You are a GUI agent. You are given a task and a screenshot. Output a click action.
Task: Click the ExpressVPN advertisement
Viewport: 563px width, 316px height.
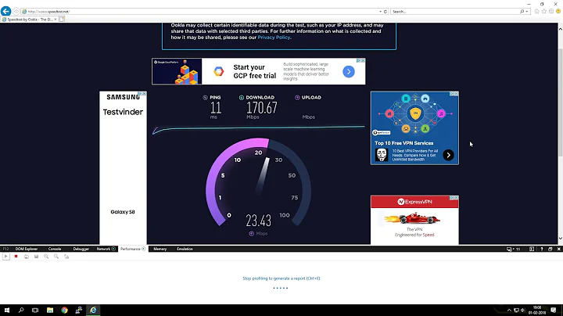[x=414, y=220]
